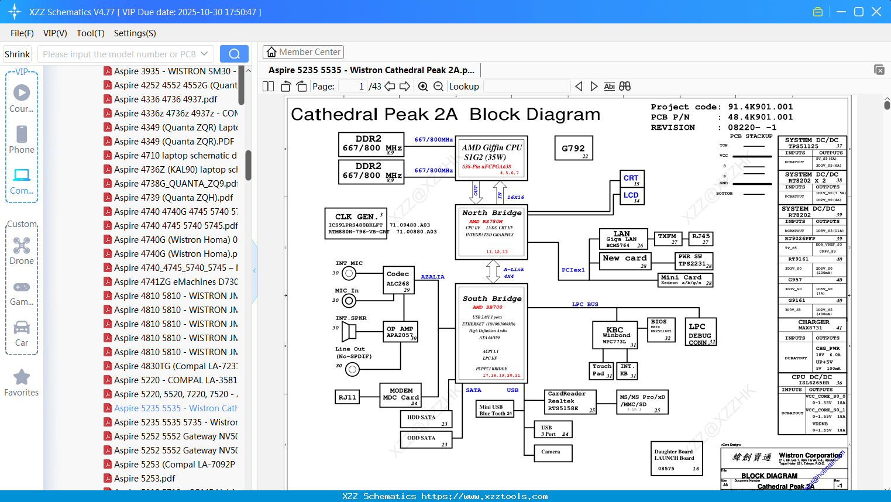Click the PDF icon beside Aspire 5253.pdf

108,478
